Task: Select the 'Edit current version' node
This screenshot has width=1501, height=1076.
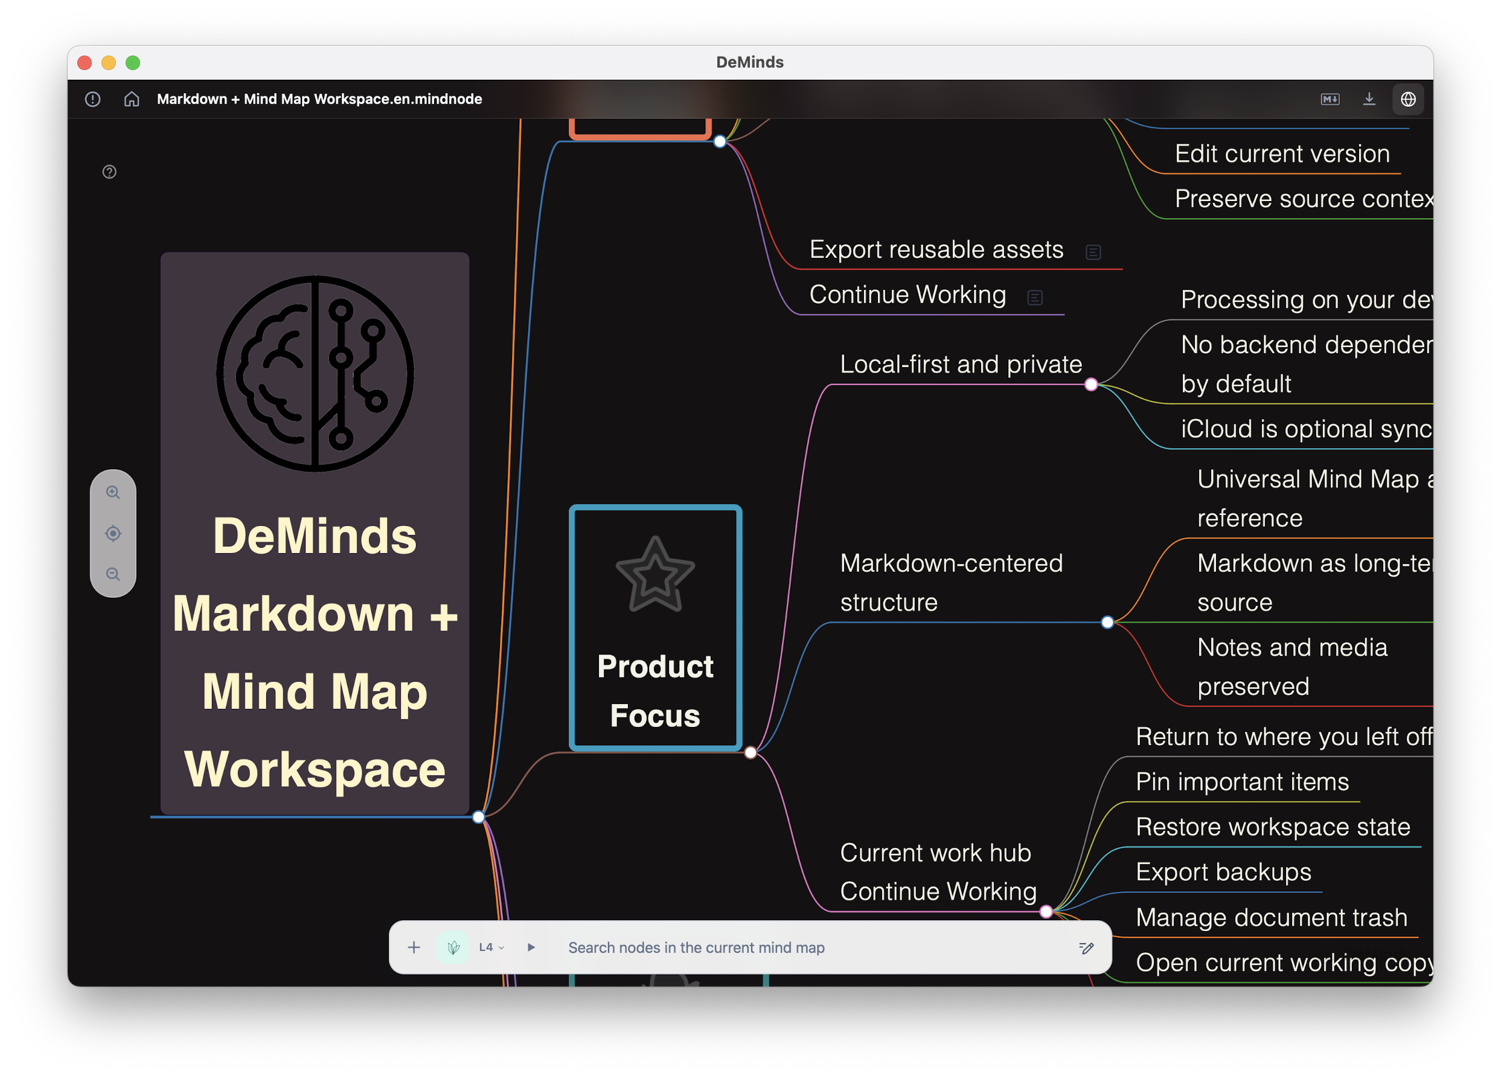Action: [x=1282, y=153]
